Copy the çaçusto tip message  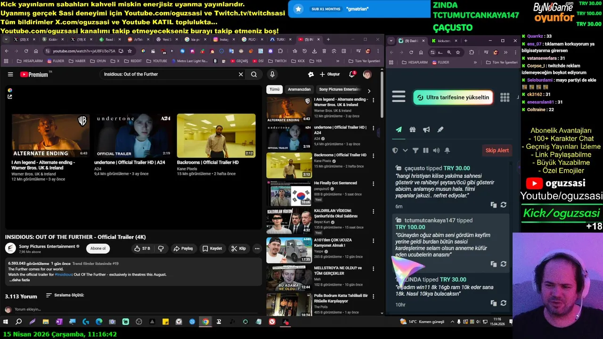point(493,205)
